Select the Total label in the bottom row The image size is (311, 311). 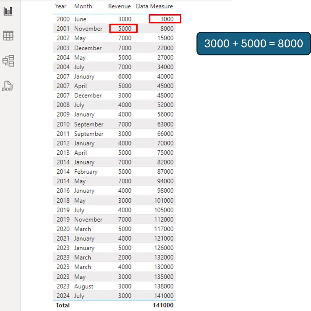pyautogui.click(x=62, y=305)
